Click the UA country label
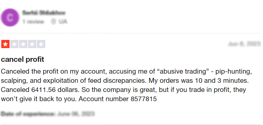263x125 pixels. [63, 22]
